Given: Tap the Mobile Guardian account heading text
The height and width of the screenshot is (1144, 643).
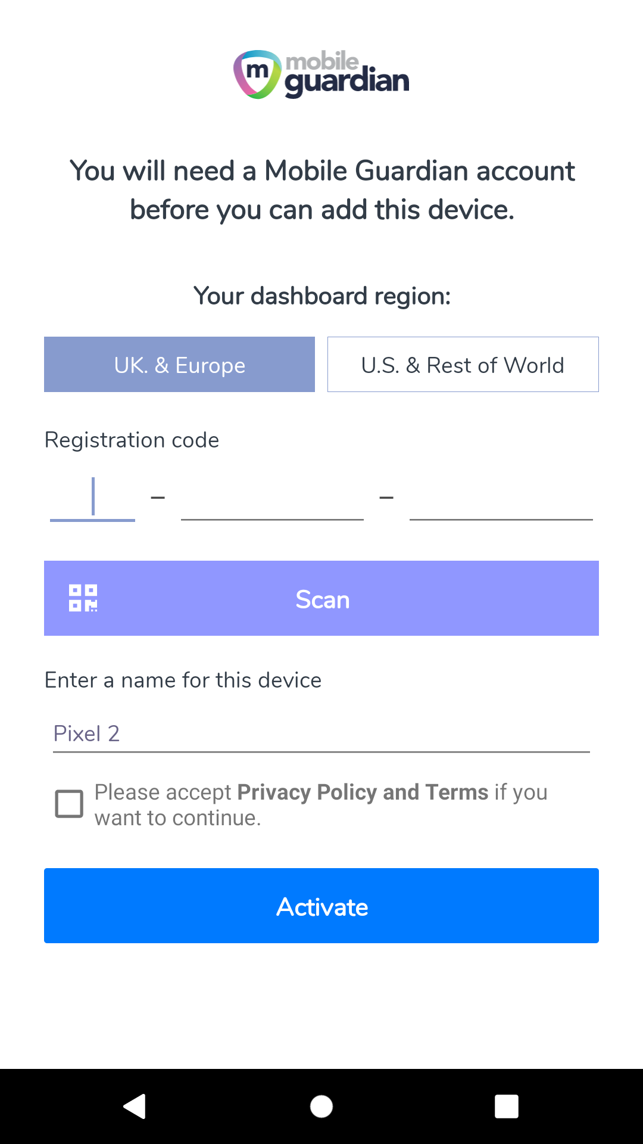Looking at the screenshot, I should (322, 190).
